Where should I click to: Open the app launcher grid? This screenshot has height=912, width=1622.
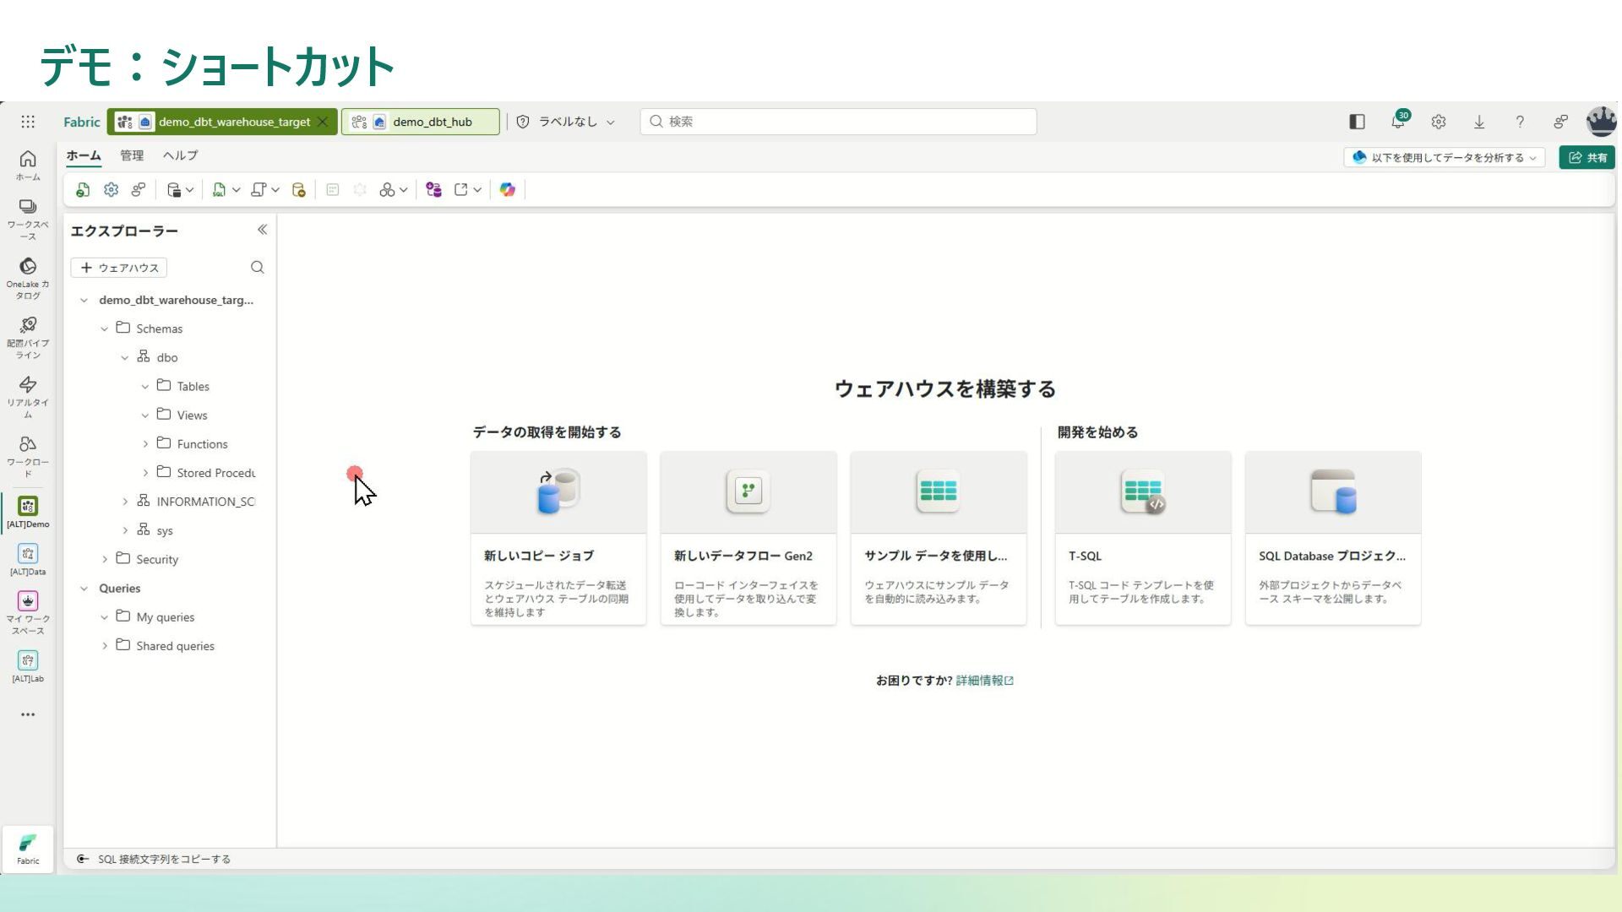[28, 122]
